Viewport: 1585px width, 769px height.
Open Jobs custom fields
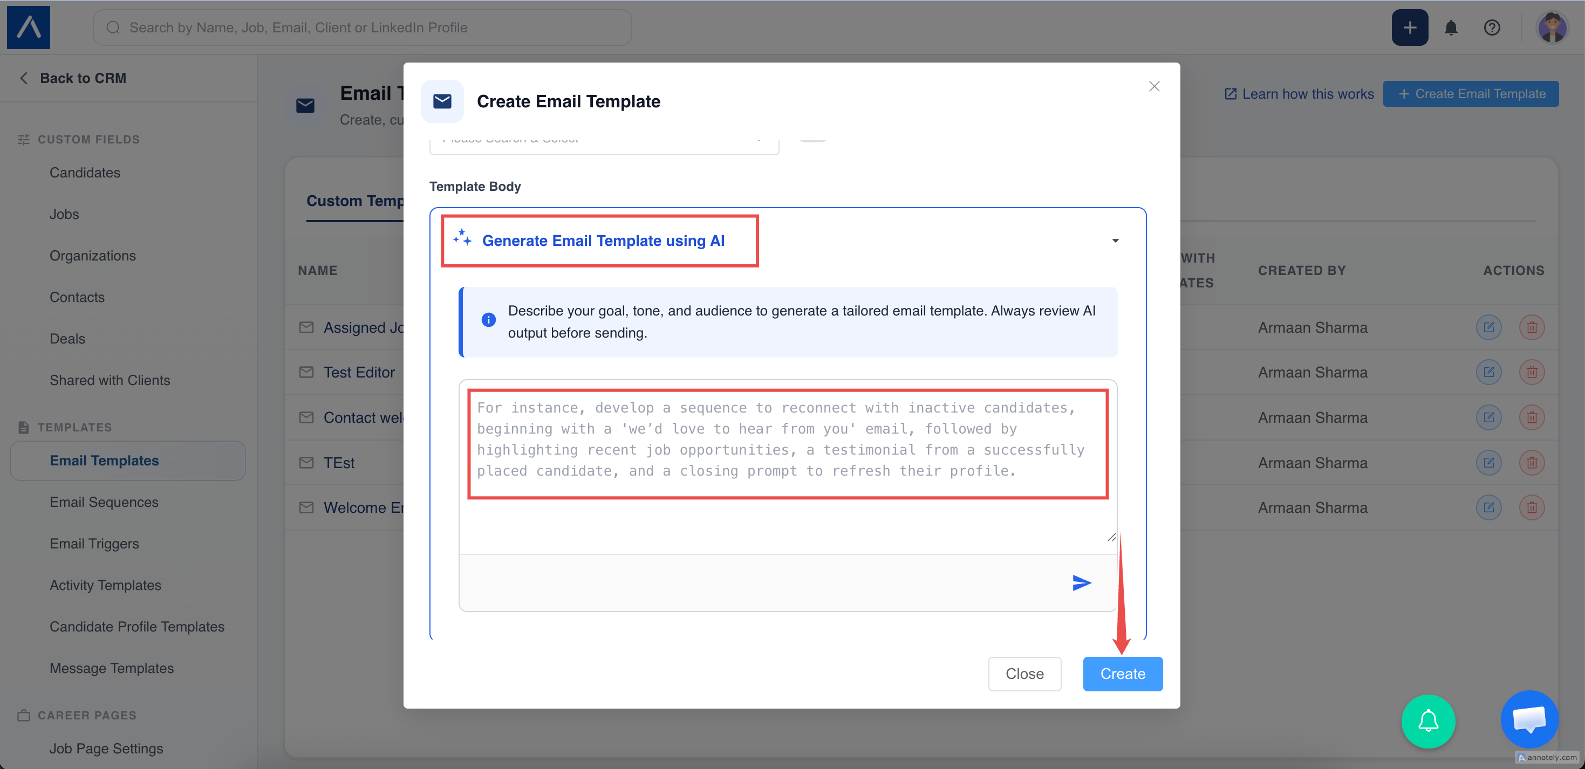64,214
